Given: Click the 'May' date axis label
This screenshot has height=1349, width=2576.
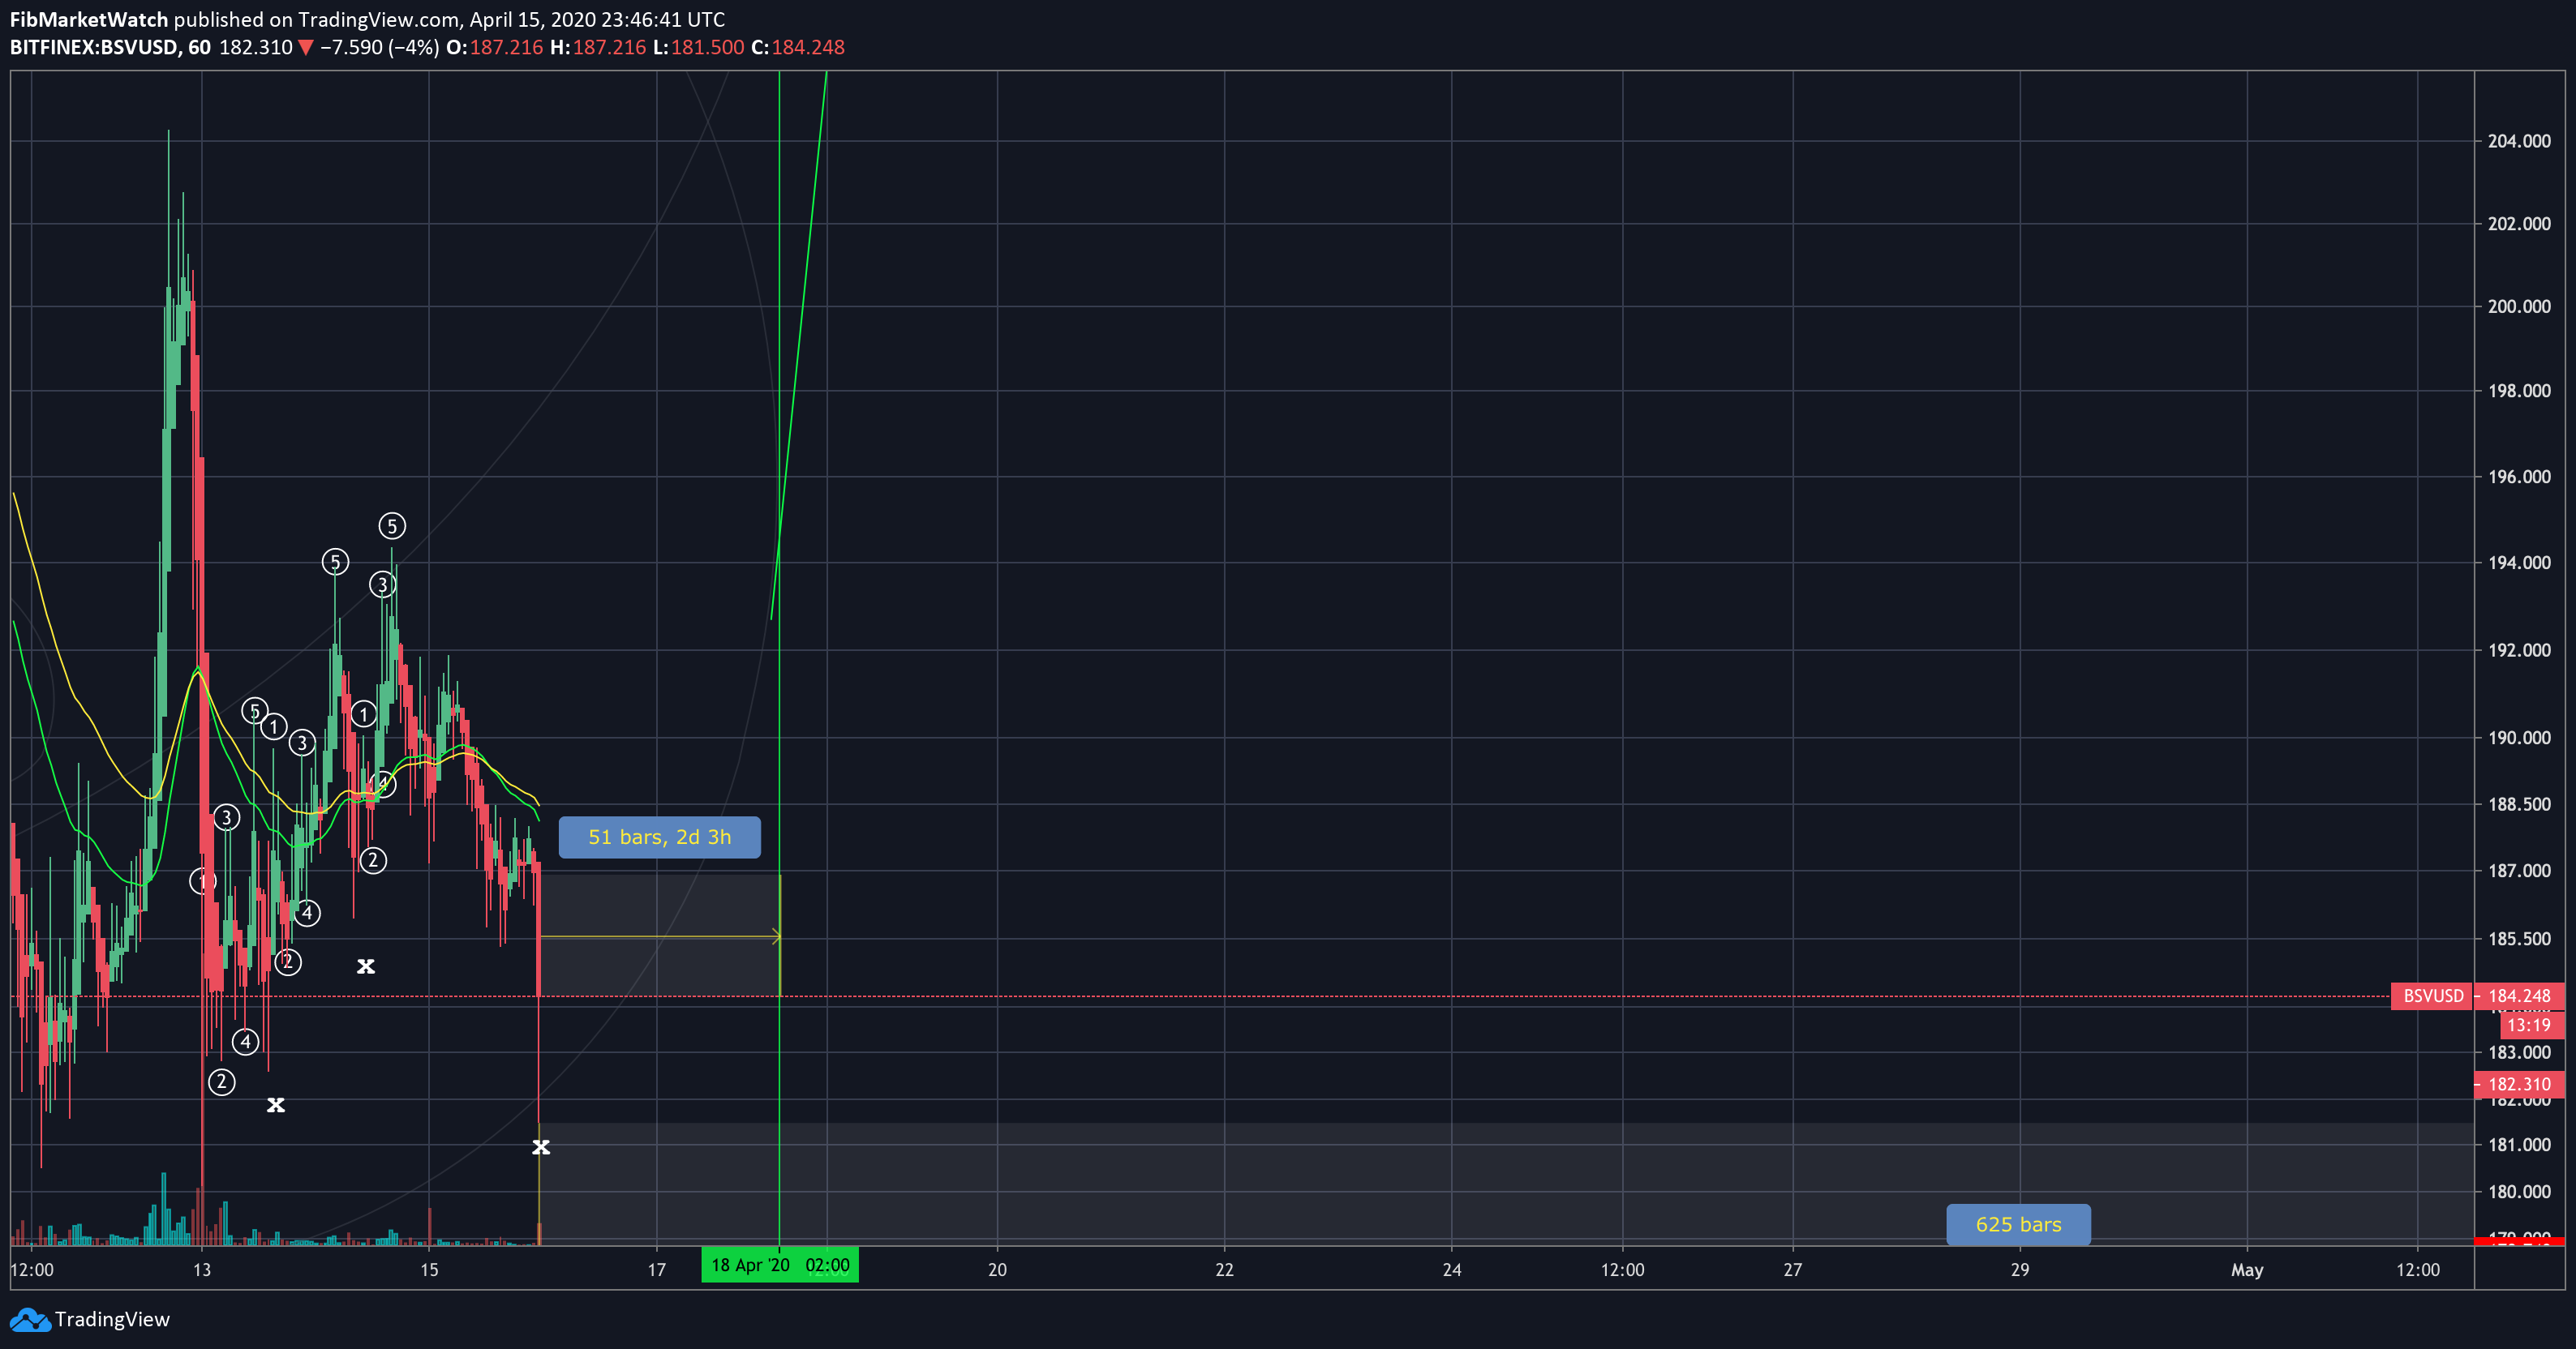Looking at the screenshot, I should tap(2246, 1270).
